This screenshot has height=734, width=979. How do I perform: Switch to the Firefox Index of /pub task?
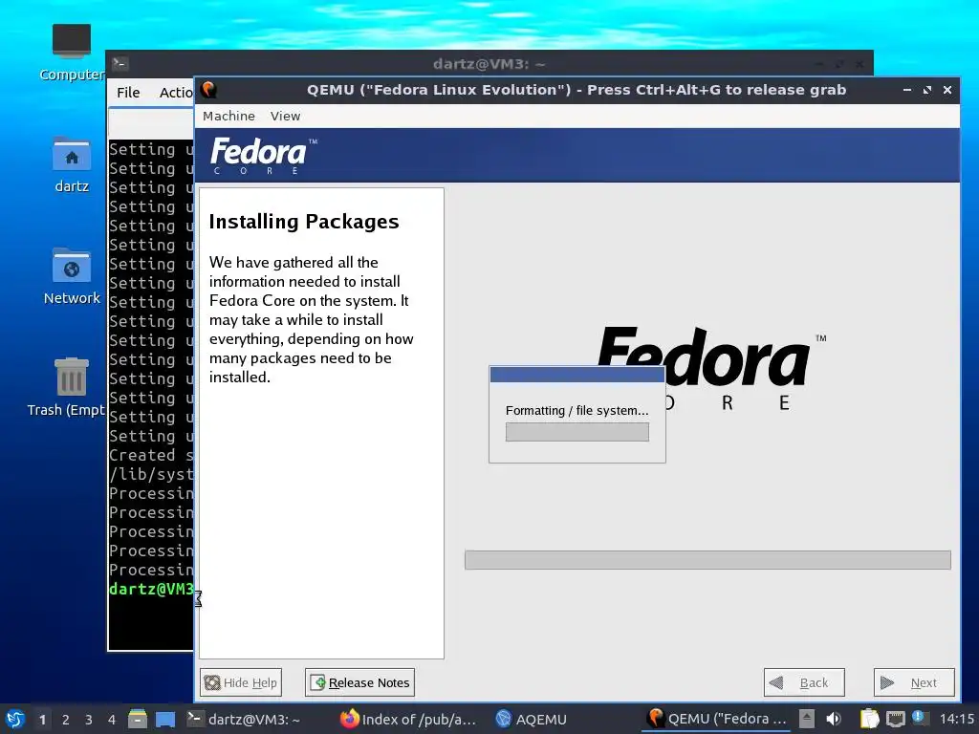(408, 719)
